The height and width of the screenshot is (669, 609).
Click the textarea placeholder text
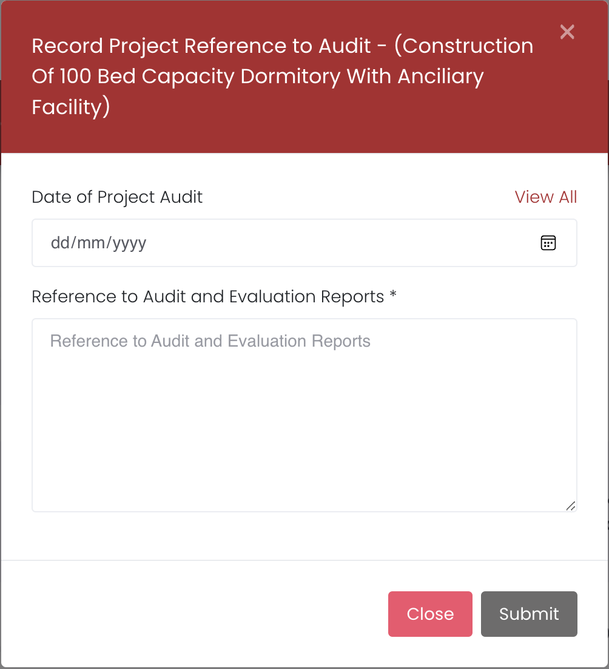click(x=210, y=341)
